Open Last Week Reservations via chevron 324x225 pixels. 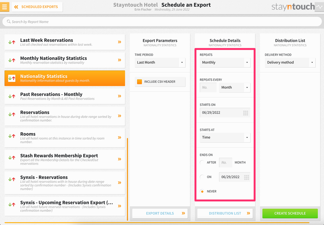coord(119,42)
